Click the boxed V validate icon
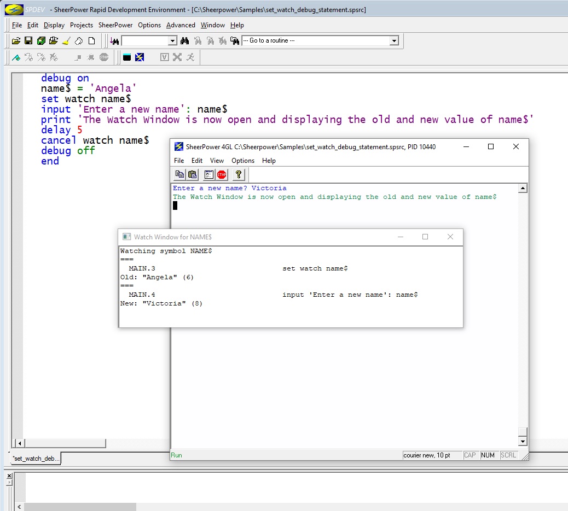The width and height of the screenshot is (568, 511). 165,57
